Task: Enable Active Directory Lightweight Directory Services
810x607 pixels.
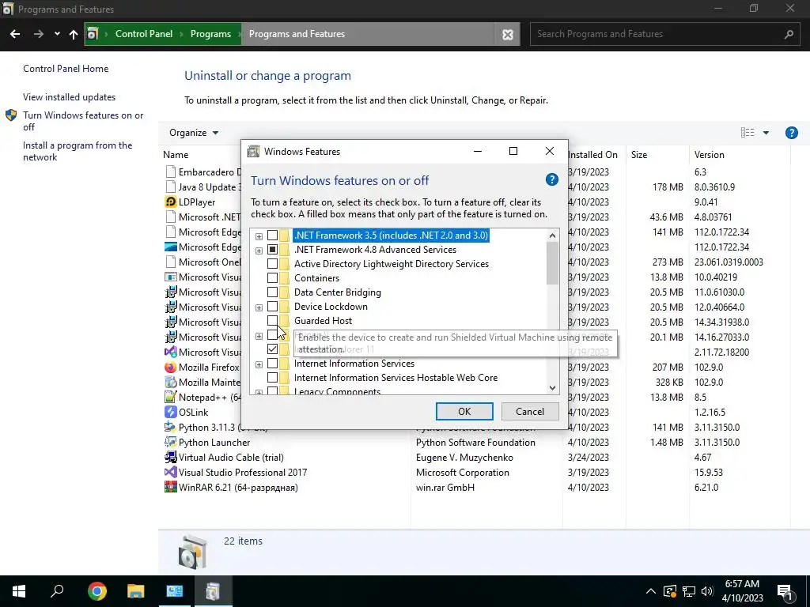Action: pyautogui.click(x=272, y=264)
